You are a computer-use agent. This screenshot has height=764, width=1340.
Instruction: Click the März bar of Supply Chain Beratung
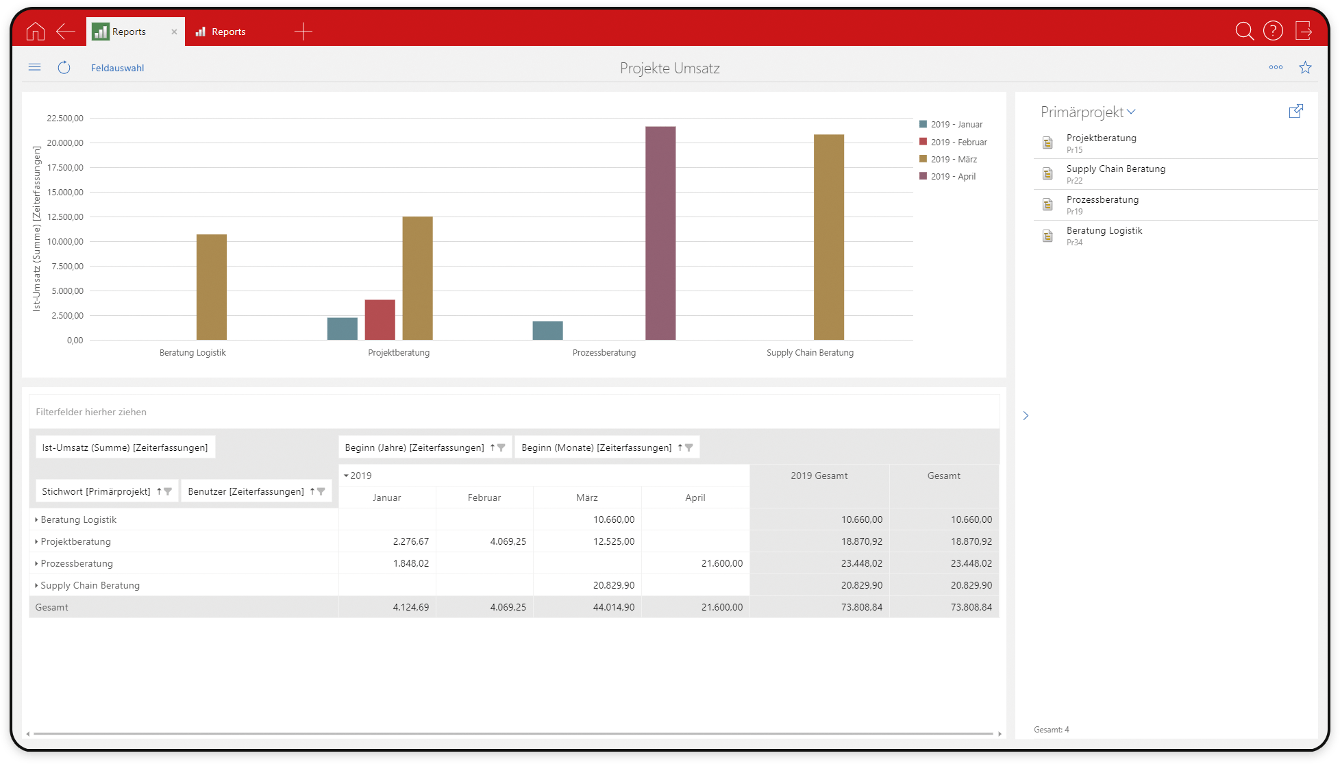point(829,237)
